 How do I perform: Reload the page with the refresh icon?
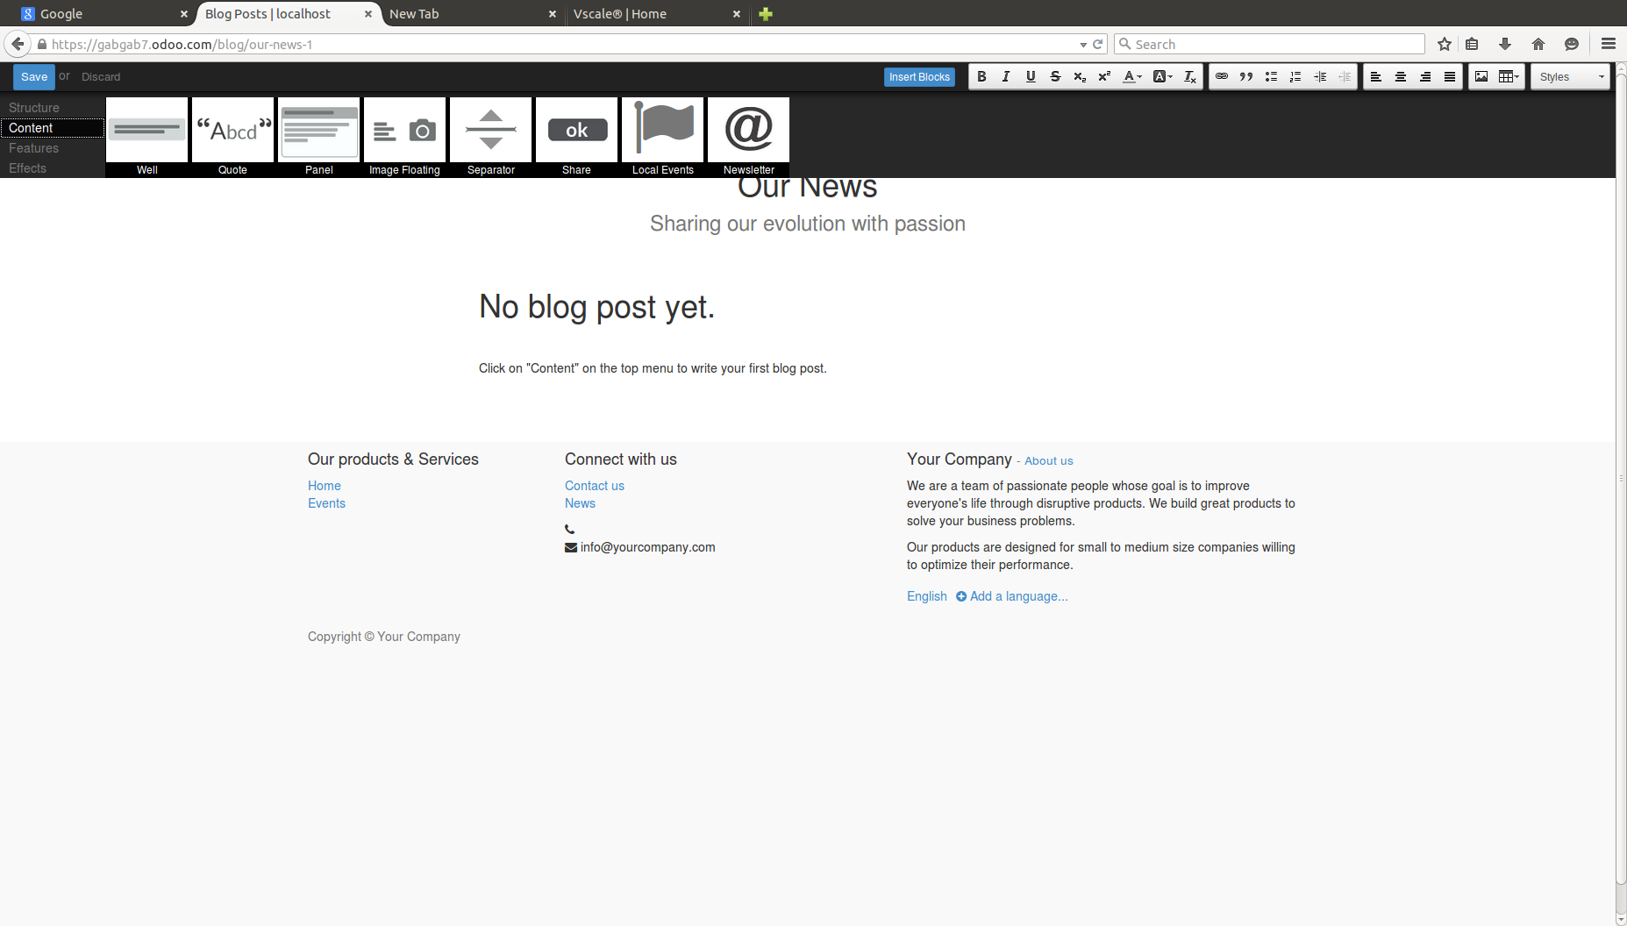click(1097, 44)
